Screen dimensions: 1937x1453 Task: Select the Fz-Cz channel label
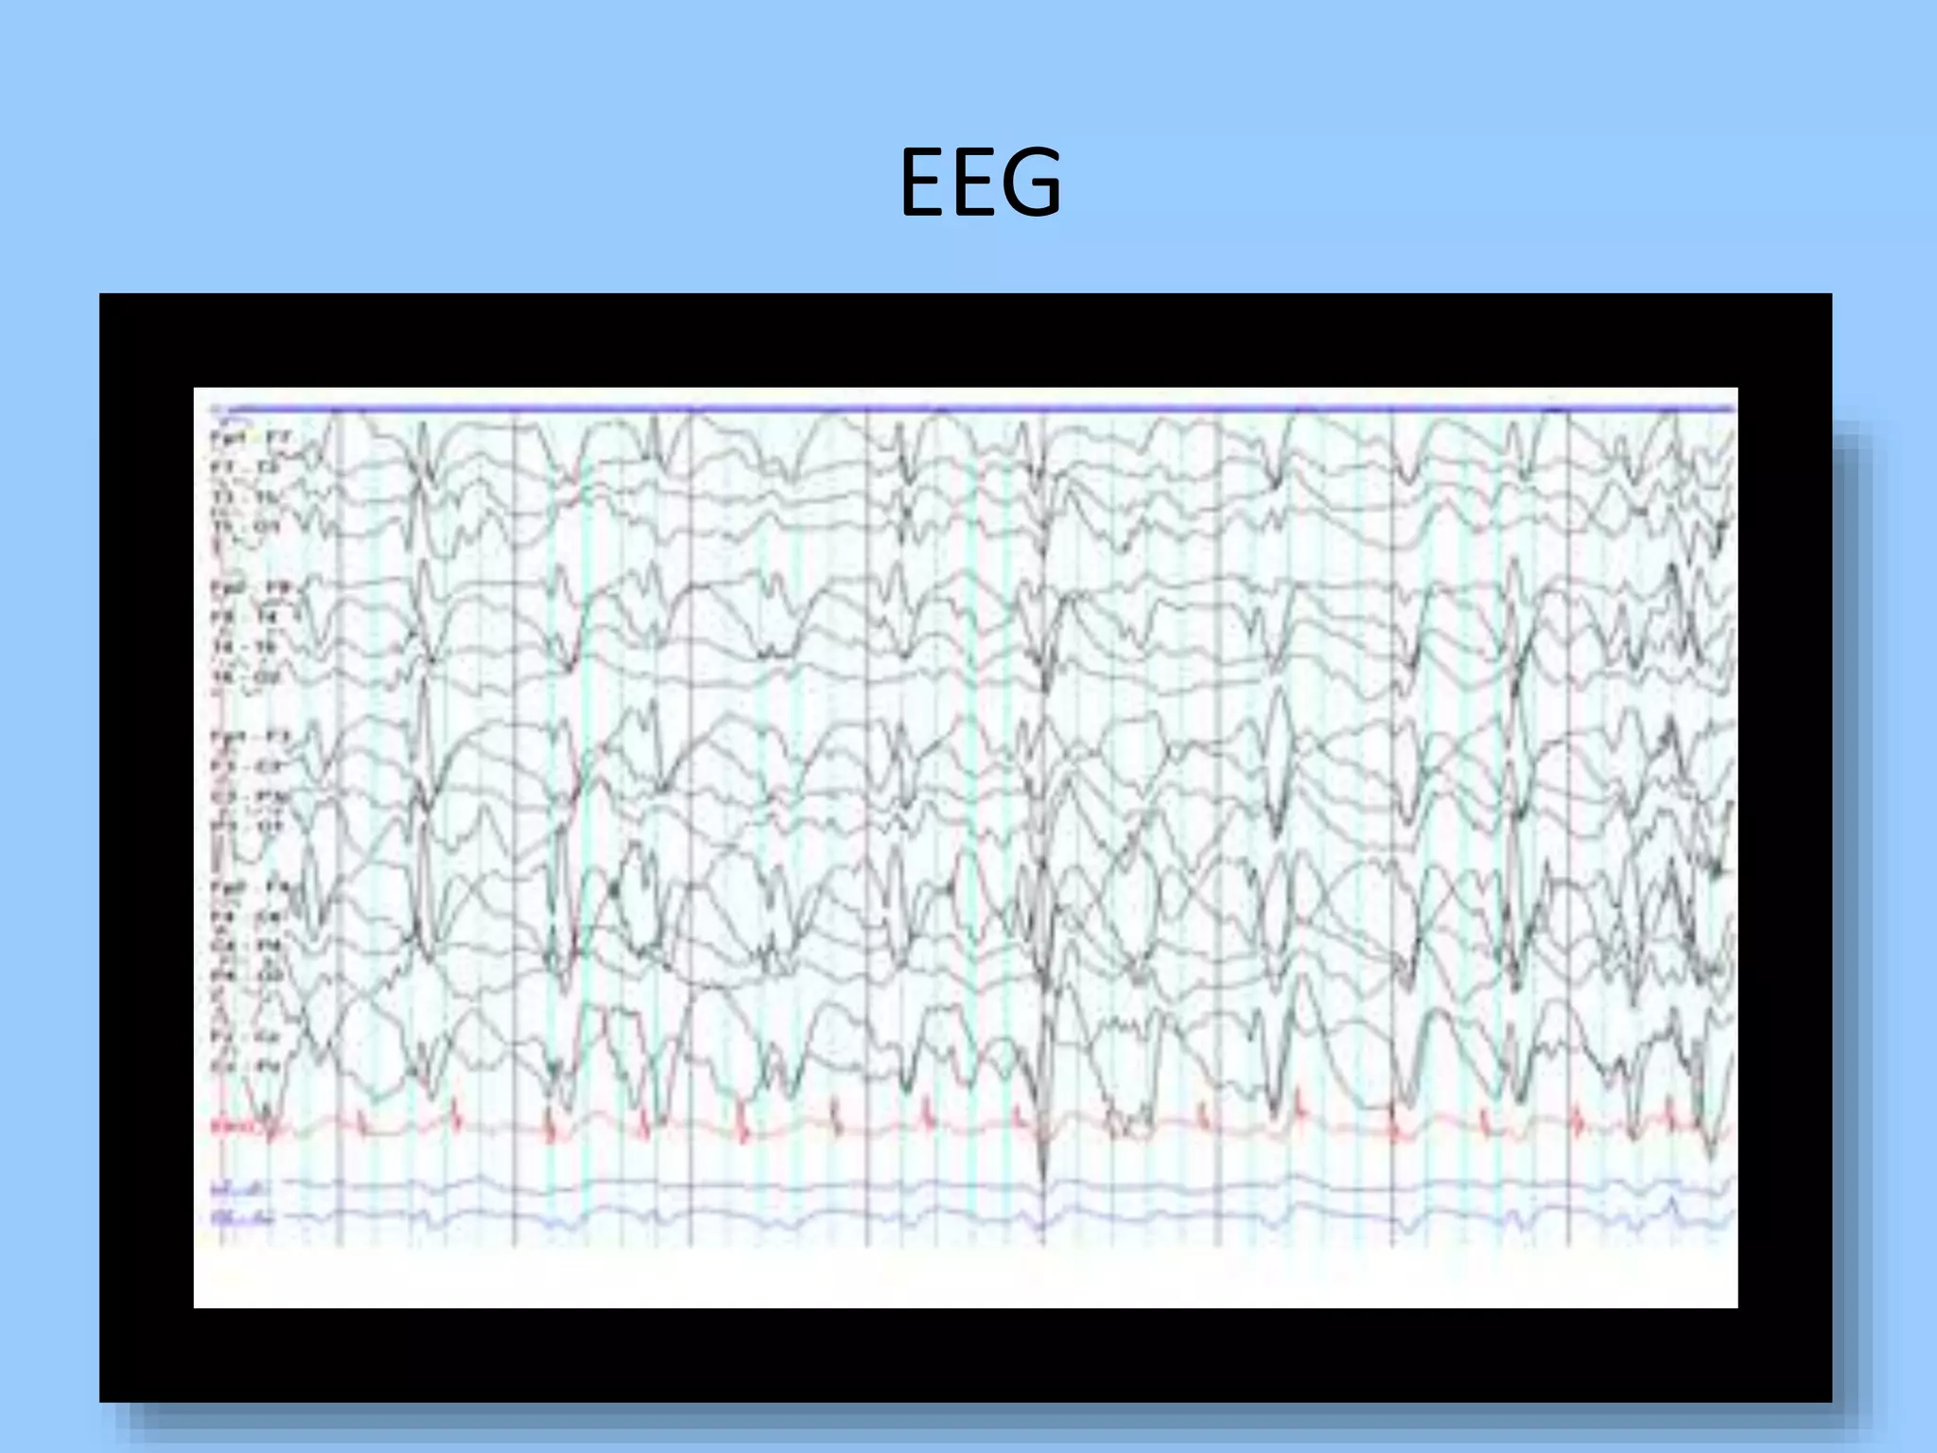244,1037
